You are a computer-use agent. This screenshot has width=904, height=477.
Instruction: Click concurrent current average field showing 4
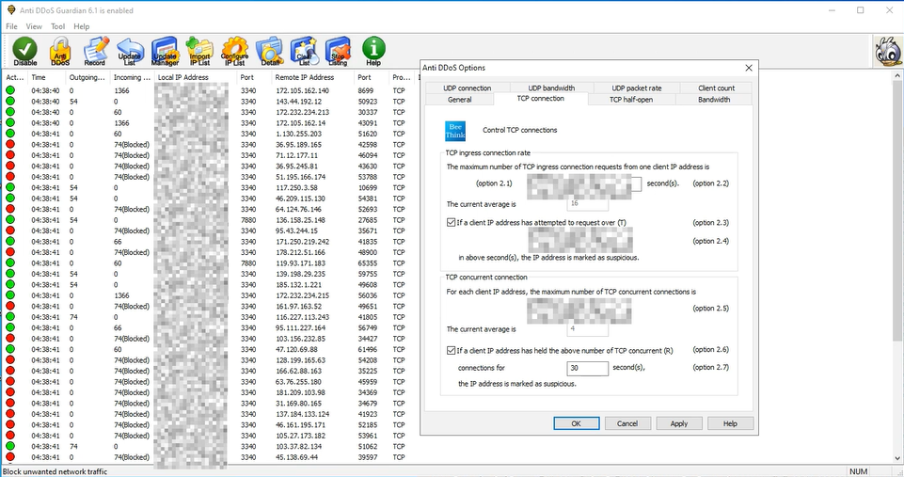tap(588, 329)
